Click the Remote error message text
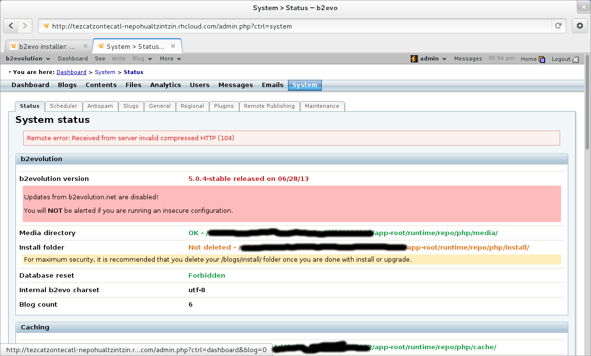Image resolution: width=591 pixels, height=356 pixels. click(x=130, y=138)
